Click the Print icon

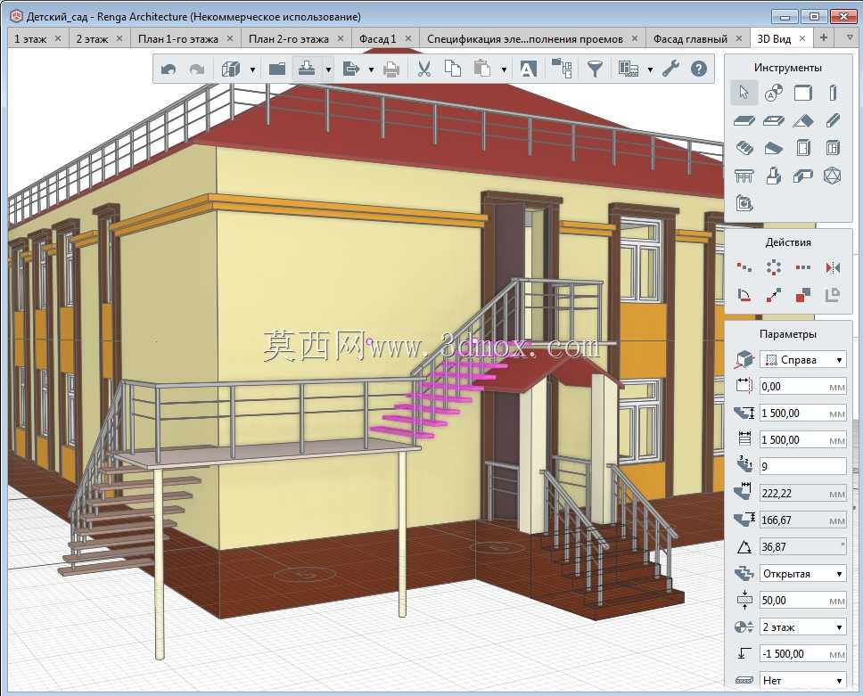tap(391, 70)
